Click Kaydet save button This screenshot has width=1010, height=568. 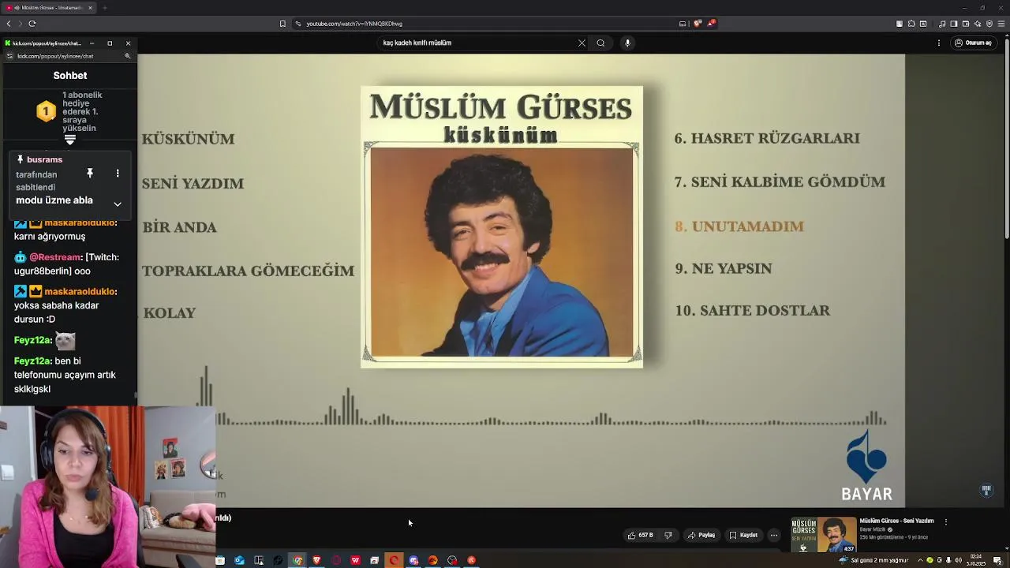click(743, 535)
